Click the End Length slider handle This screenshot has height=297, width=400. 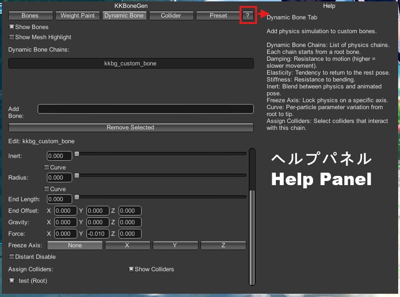tap(77, 197)
